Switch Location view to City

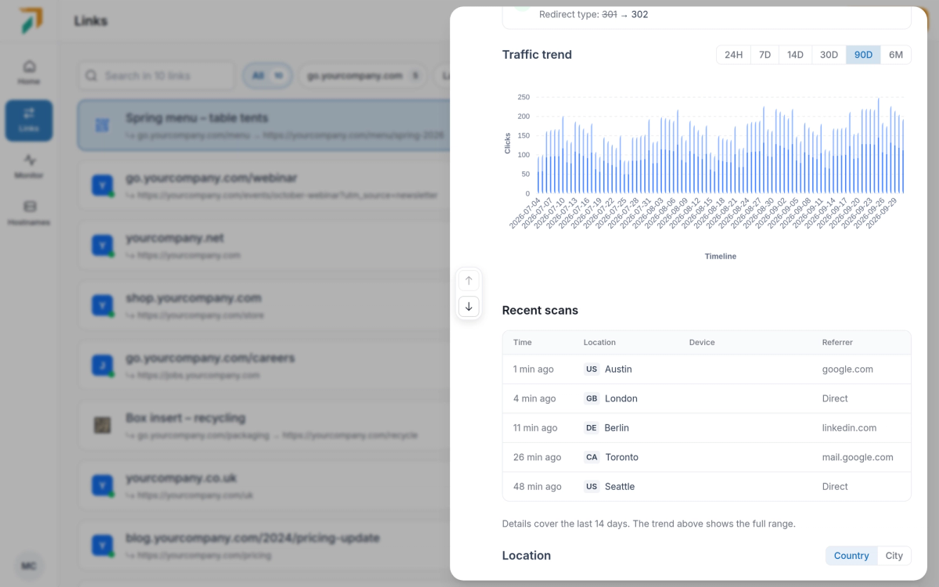894,556
